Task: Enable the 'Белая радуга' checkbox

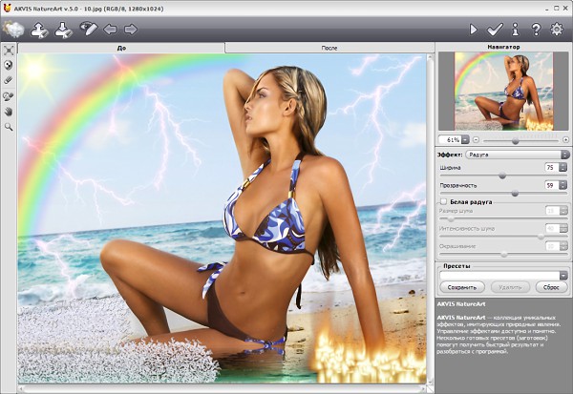Action: point(442,202)
